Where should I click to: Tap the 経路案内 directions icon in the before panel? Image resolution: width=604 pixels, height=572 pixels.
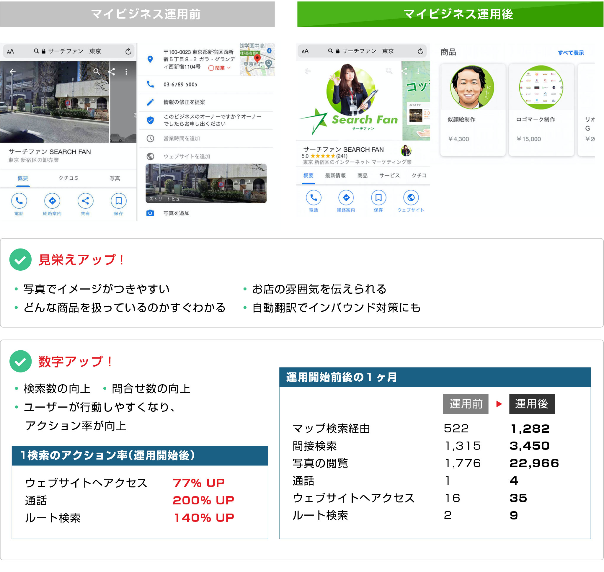coord(52,201)
